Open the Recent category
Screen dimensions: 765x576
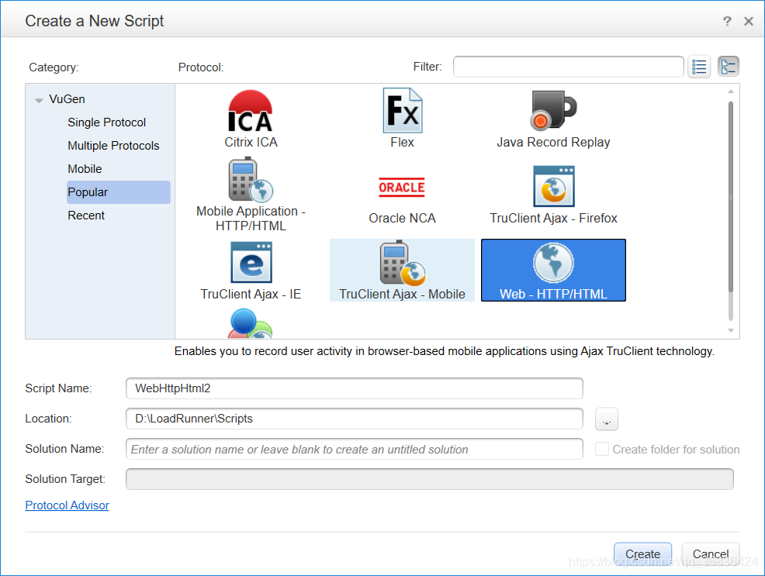[x=86, y=216]
